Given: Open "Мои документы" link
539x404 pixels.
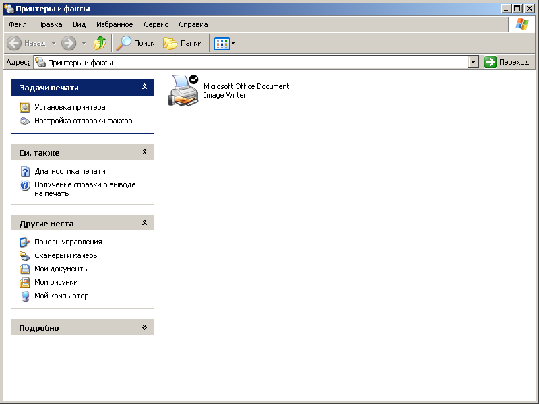Looking at the screenshot, I should click(x=61, y=269).
